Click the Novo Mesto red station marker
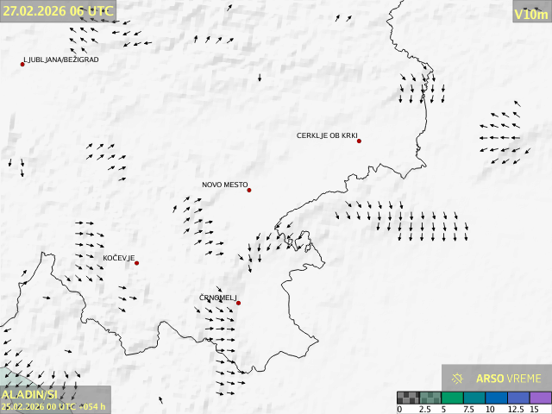552x414 pixels. coord(249,190)
